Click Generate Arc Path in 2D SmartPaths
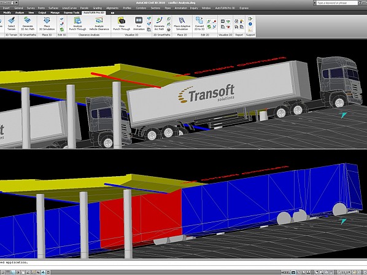Viewport: 367px width, 275px height. coord(159,24)
